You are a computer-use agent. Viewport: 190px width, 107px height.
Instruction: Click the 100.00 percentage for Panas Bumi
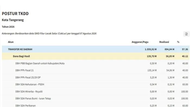[x=185, y=99]
